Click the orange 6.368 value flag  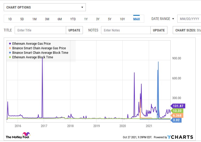(x=177, y=115)
